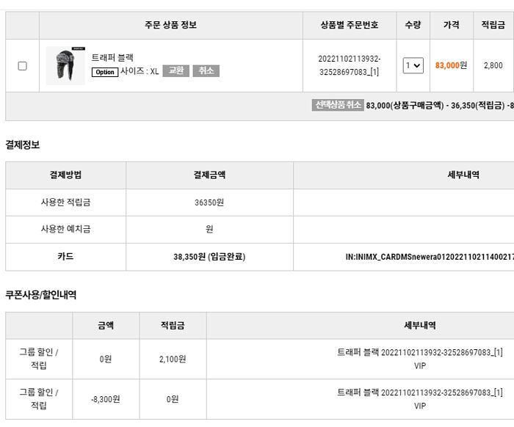Screen dimensions: 514x427
Task: Click the 선택상품 취소 button
Action: (338, 105)
